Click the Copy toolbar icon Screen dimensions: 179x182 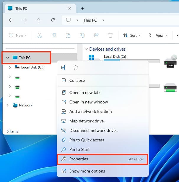pos(54,35)
